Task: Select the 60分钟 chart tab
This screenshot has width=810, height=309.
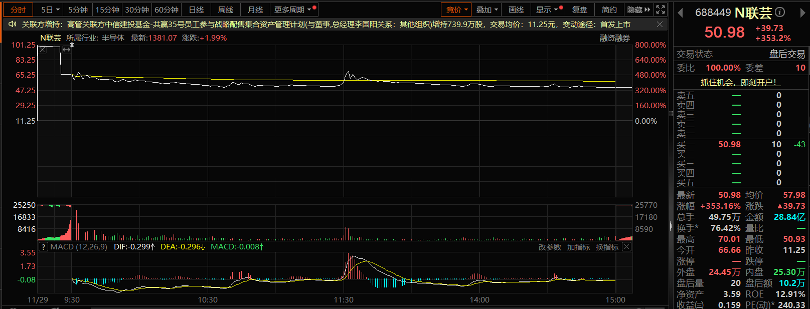Action: 167,10
